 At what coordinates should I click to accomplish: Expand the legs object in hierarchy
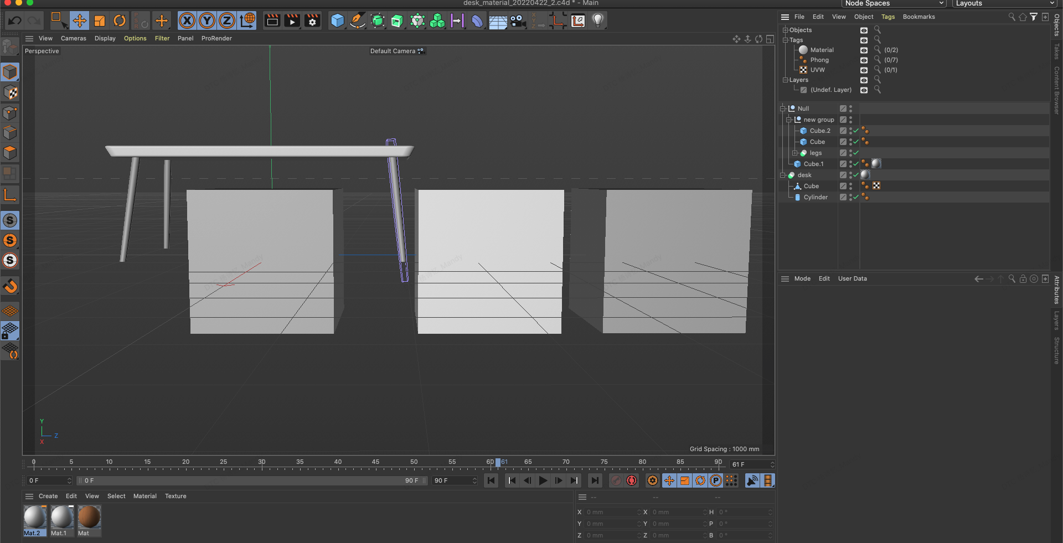pyautogui.click(x=794, y=153)
